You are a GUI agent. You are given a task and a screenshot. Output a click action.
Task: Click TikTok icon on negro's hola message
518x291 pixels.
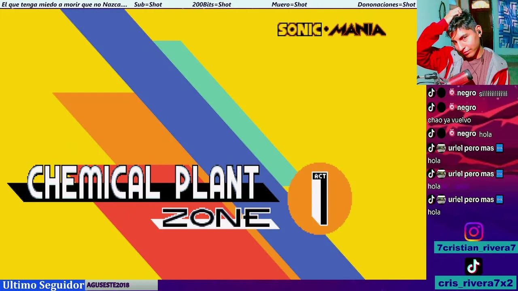tap(431, 134)
